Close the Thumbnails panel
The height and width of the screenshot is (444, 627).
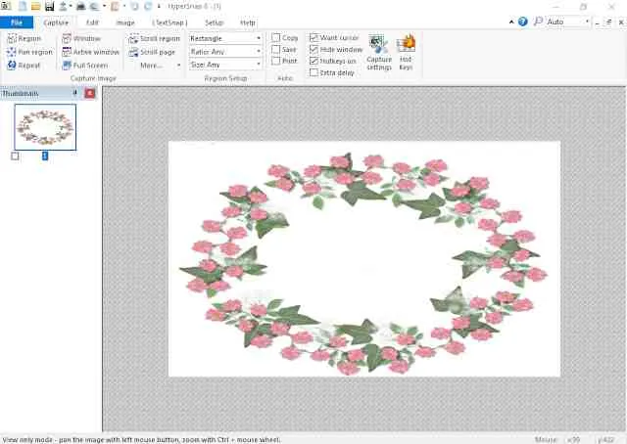coord(90,93)
